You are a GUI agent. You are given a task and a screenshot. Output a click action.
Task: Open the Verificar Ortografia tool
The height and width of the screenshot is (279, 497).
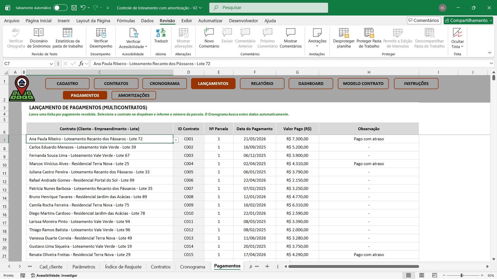tap(16, 38)
